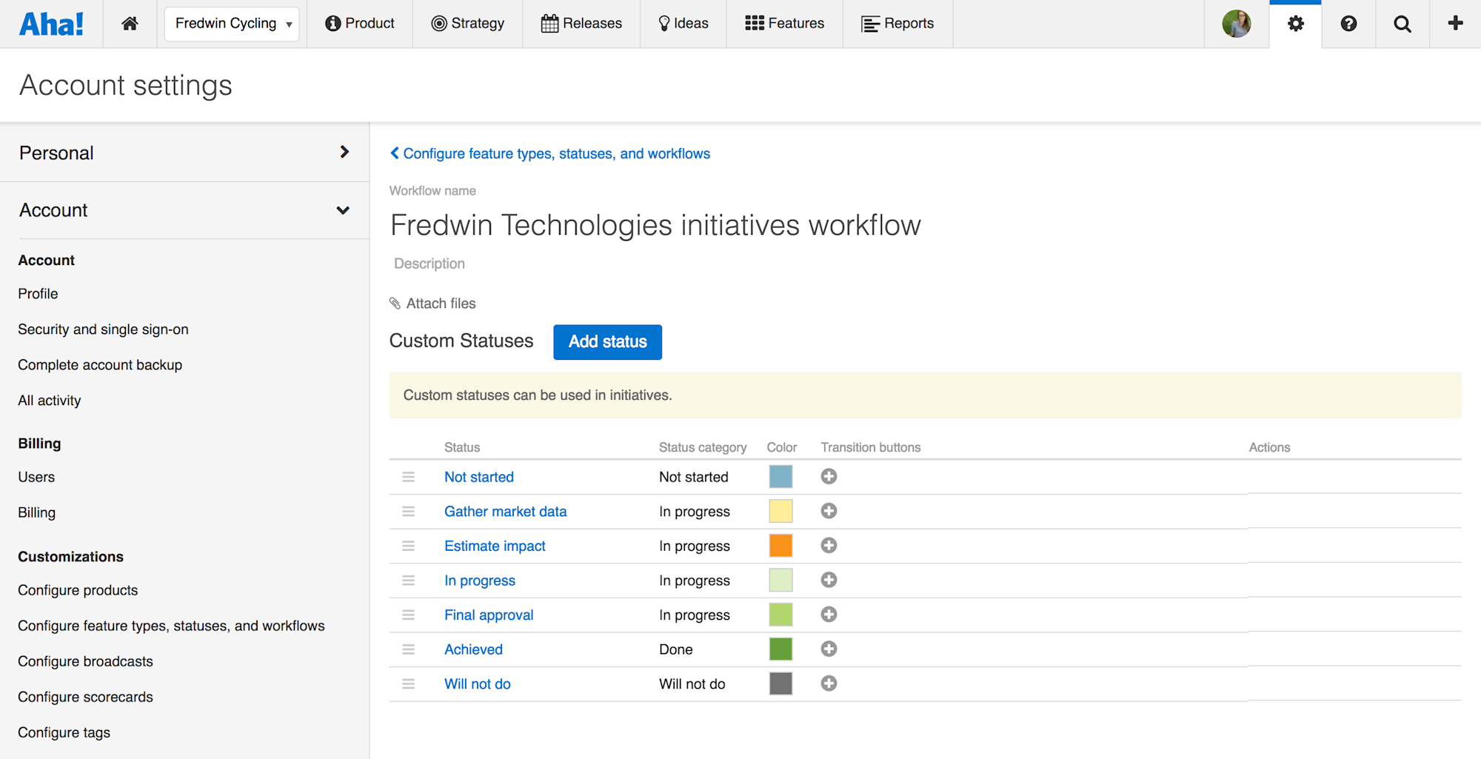Viewport: 1481px width, 759px height.
Task: Open Configure broadcasts
Action: tap(85, 661)
